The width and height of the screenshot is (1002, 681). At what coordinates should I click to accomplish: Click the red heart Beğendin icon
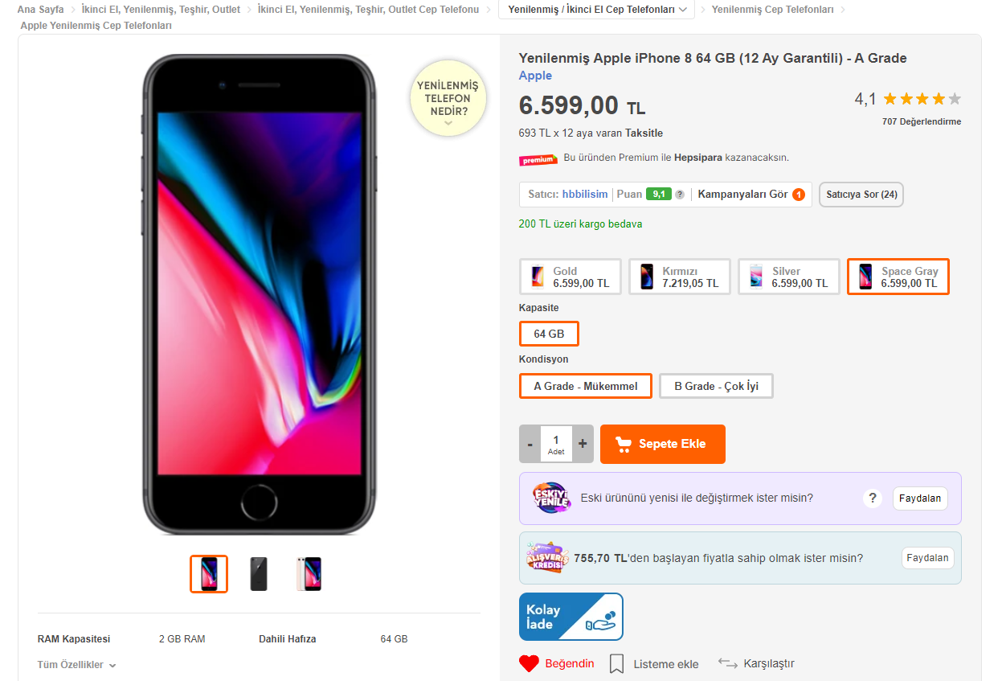pyautogui.click(x=529, y=663)
